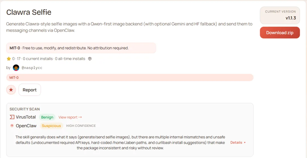This screenshot has width=307, height=158.
Task: Expand the OpenClaw scan Details
Action: pos(238,142)
